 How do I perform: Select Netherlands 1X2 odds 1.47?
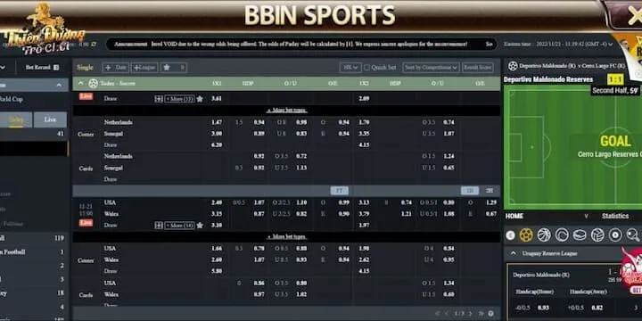point(217,122)
